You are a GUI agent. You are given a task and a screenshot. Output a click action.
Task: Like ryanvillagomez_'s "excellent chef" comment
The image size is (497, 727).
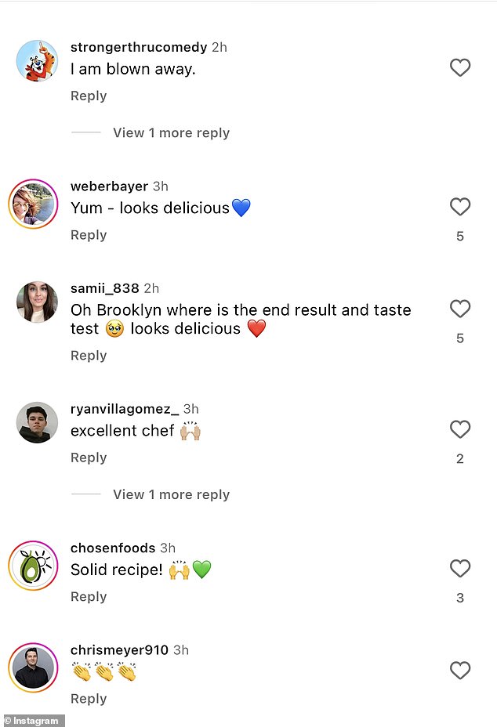coord(460,429)
